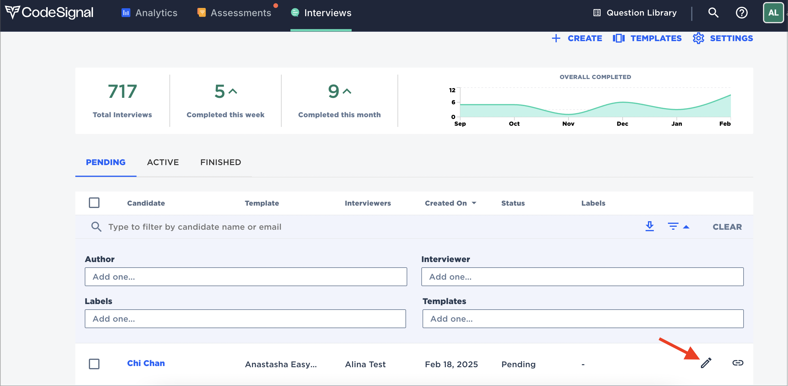788x386 pixels.
Task: Click the 717 Total Interviews stat
Action: pos(122,100)
